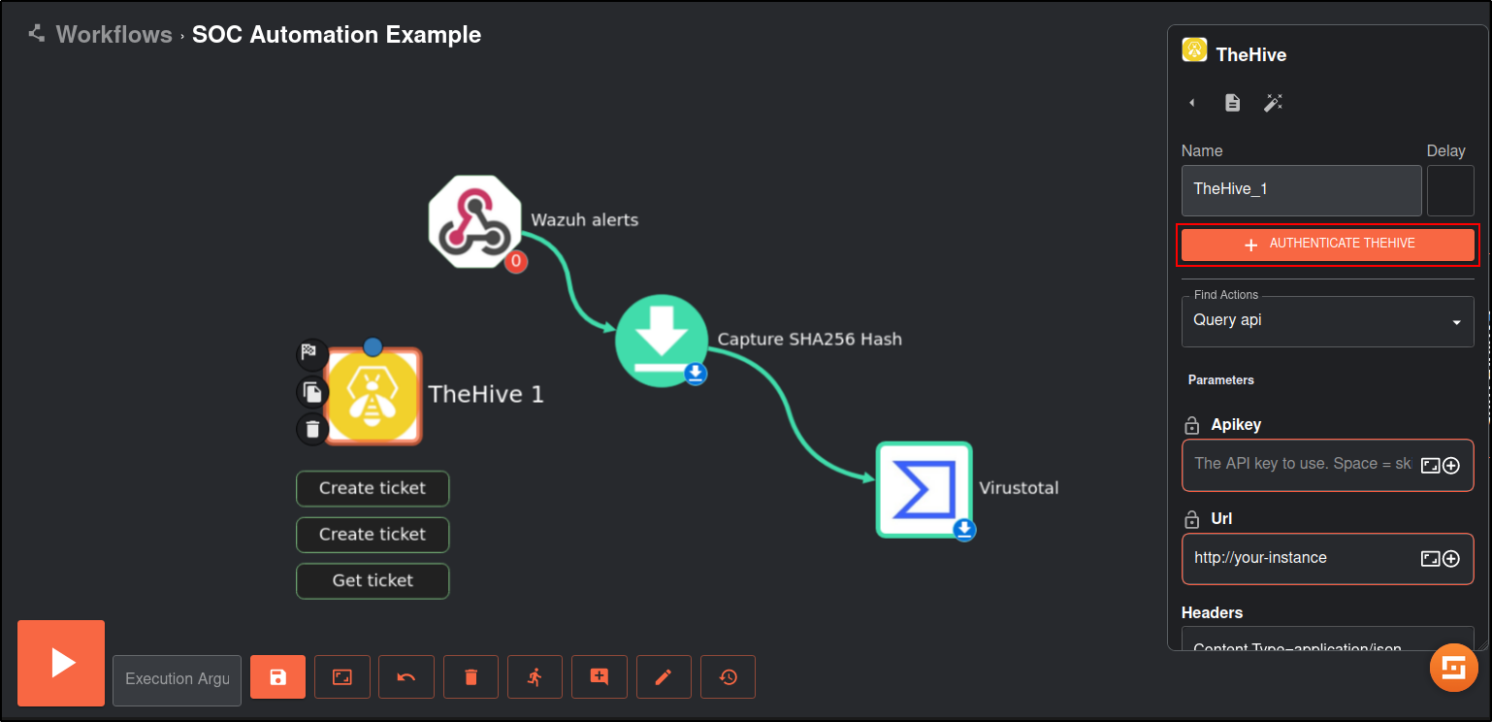The image size is (1492, 722).
Task: Click the Delay input box
Action: (x=1450, y=190)
